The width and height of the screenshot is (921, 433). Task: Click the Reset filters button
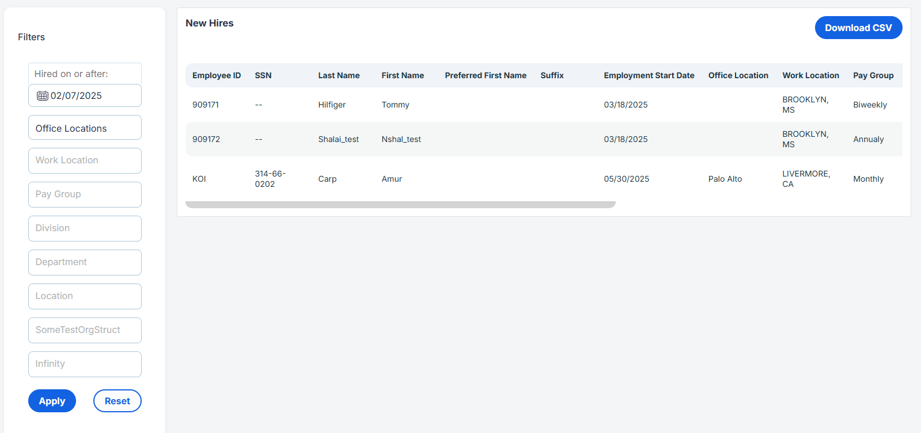tap(118, 401)
